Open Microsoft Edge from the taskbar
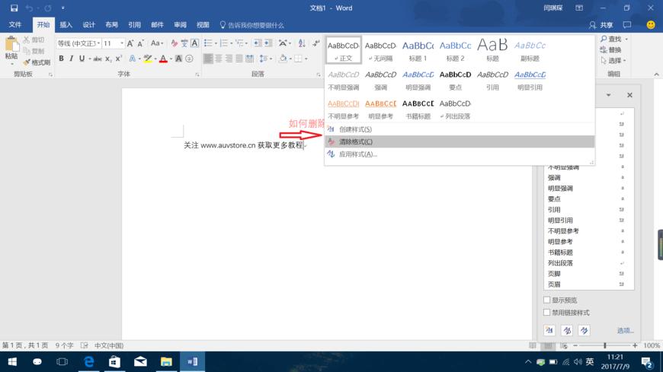The image size is (663, 372). click(x=88, y=361)
